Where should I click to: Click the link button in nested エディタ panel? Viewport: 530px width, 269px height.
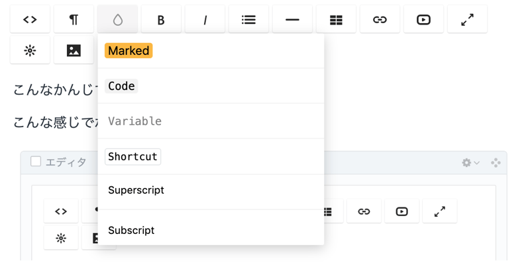tap(364, 211)
